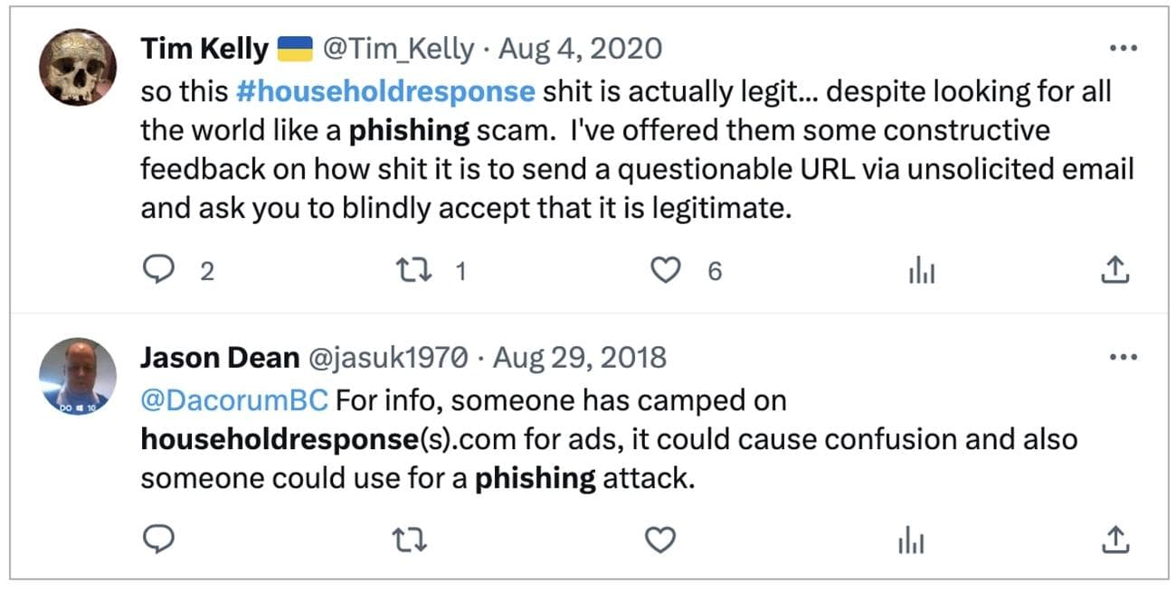Share Jason Dean's tweet

[x=1116, y=539]
